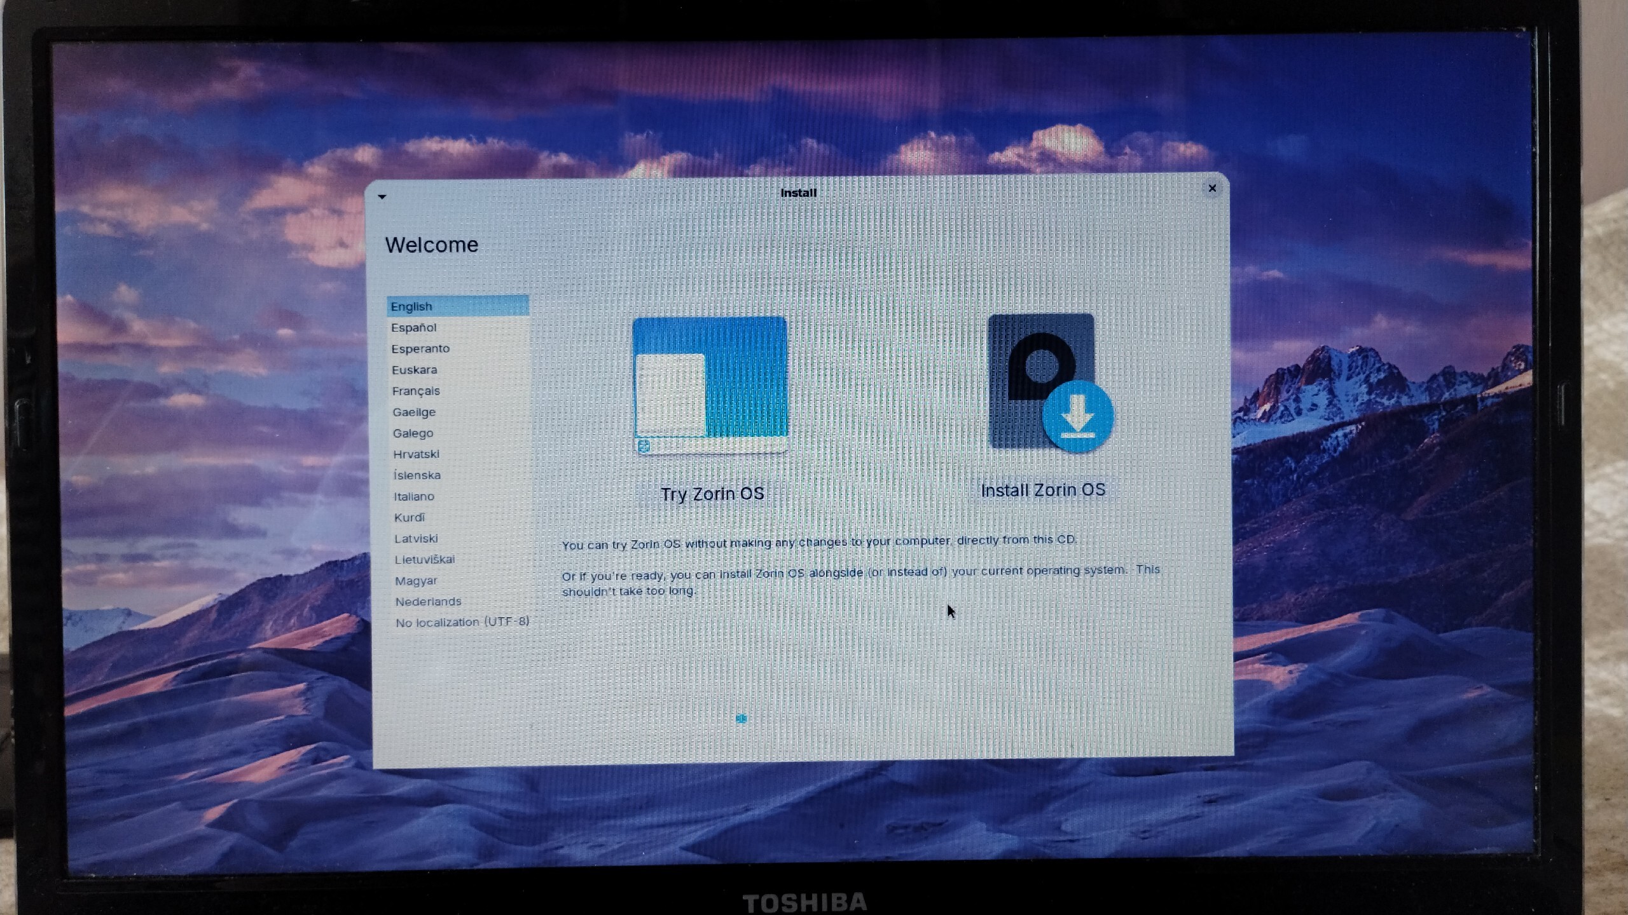The image size is (1628, 915).
Task: Click the Try Zorin OS desktop icon
Action: [x=710, y=385]
